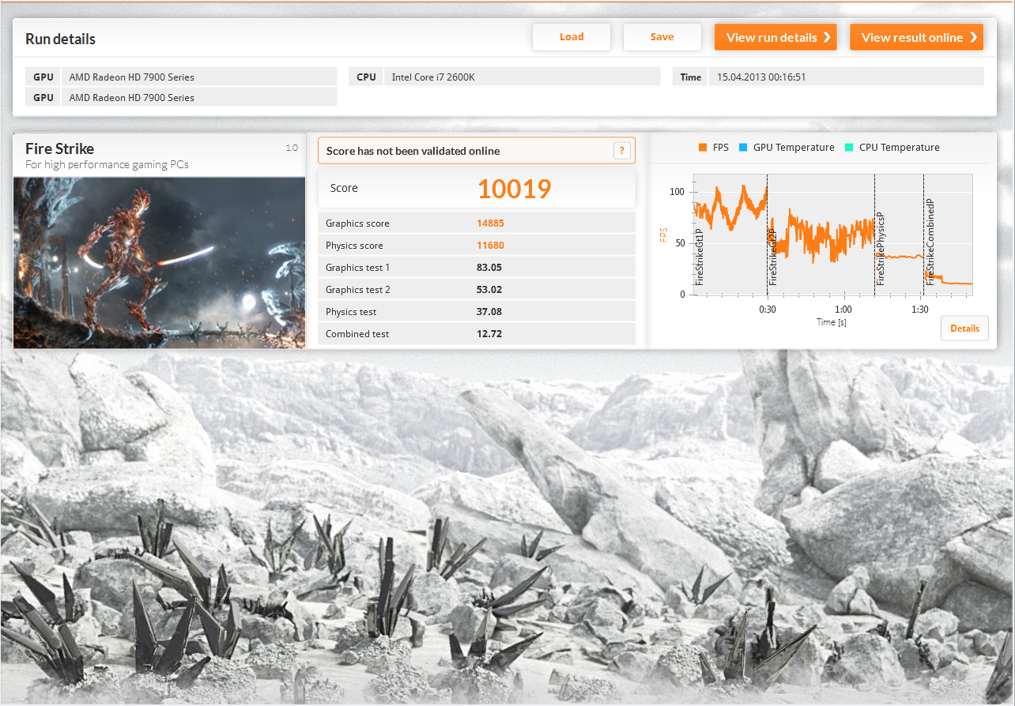Click the Graphics test 2 value 53.02
The height and width of the screenshot is (706, 1015).
pos(489,290)
